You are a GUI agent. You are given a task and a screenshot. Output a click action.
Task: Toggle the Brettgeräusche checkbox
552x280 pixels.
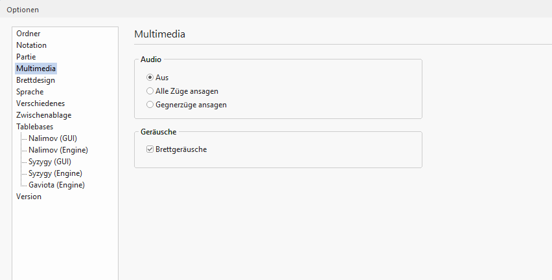(150, 149)
